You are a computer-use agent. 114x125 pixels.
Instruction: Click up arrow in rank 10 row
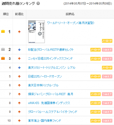click(x=19, y=121)
